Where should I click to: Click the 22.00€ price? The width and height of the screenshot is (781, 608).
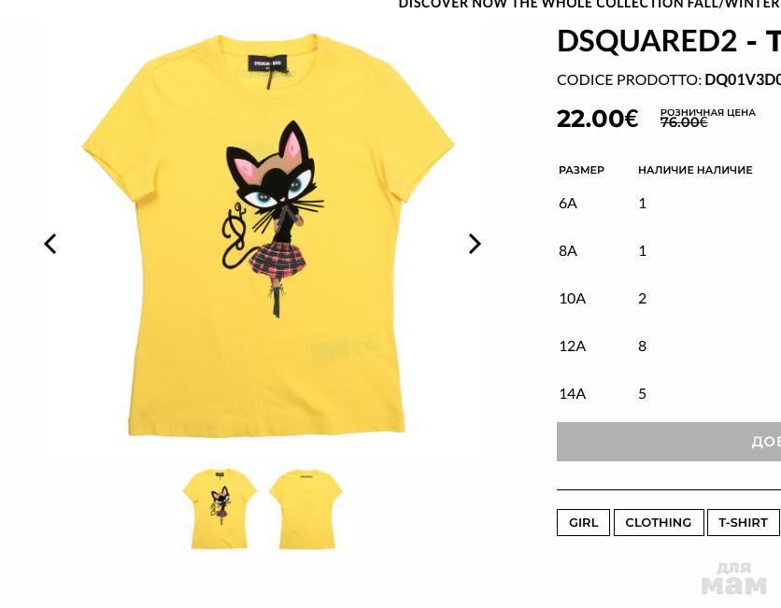[597, 119]
